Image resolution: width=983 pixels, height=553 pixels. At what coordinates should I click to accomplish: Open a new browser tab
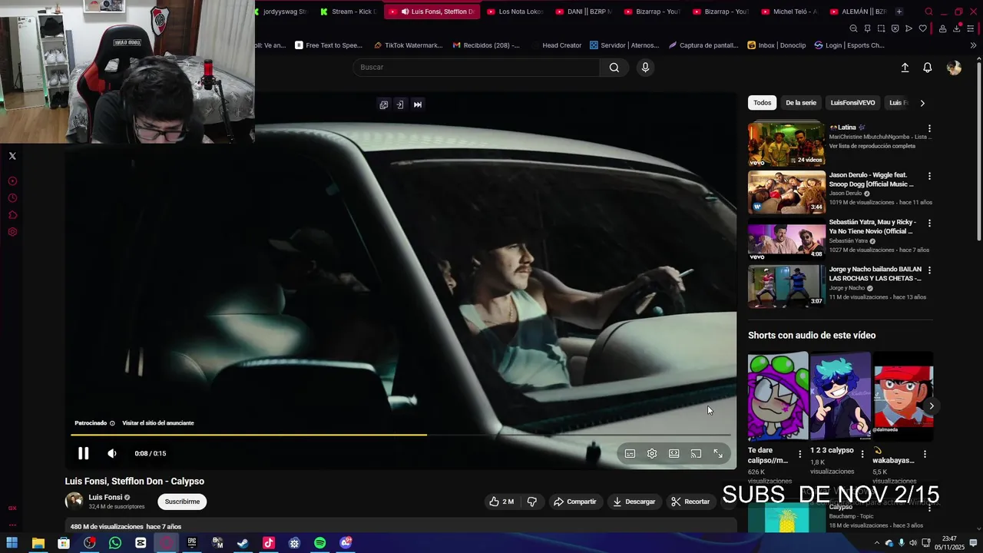tap(899, 12)
